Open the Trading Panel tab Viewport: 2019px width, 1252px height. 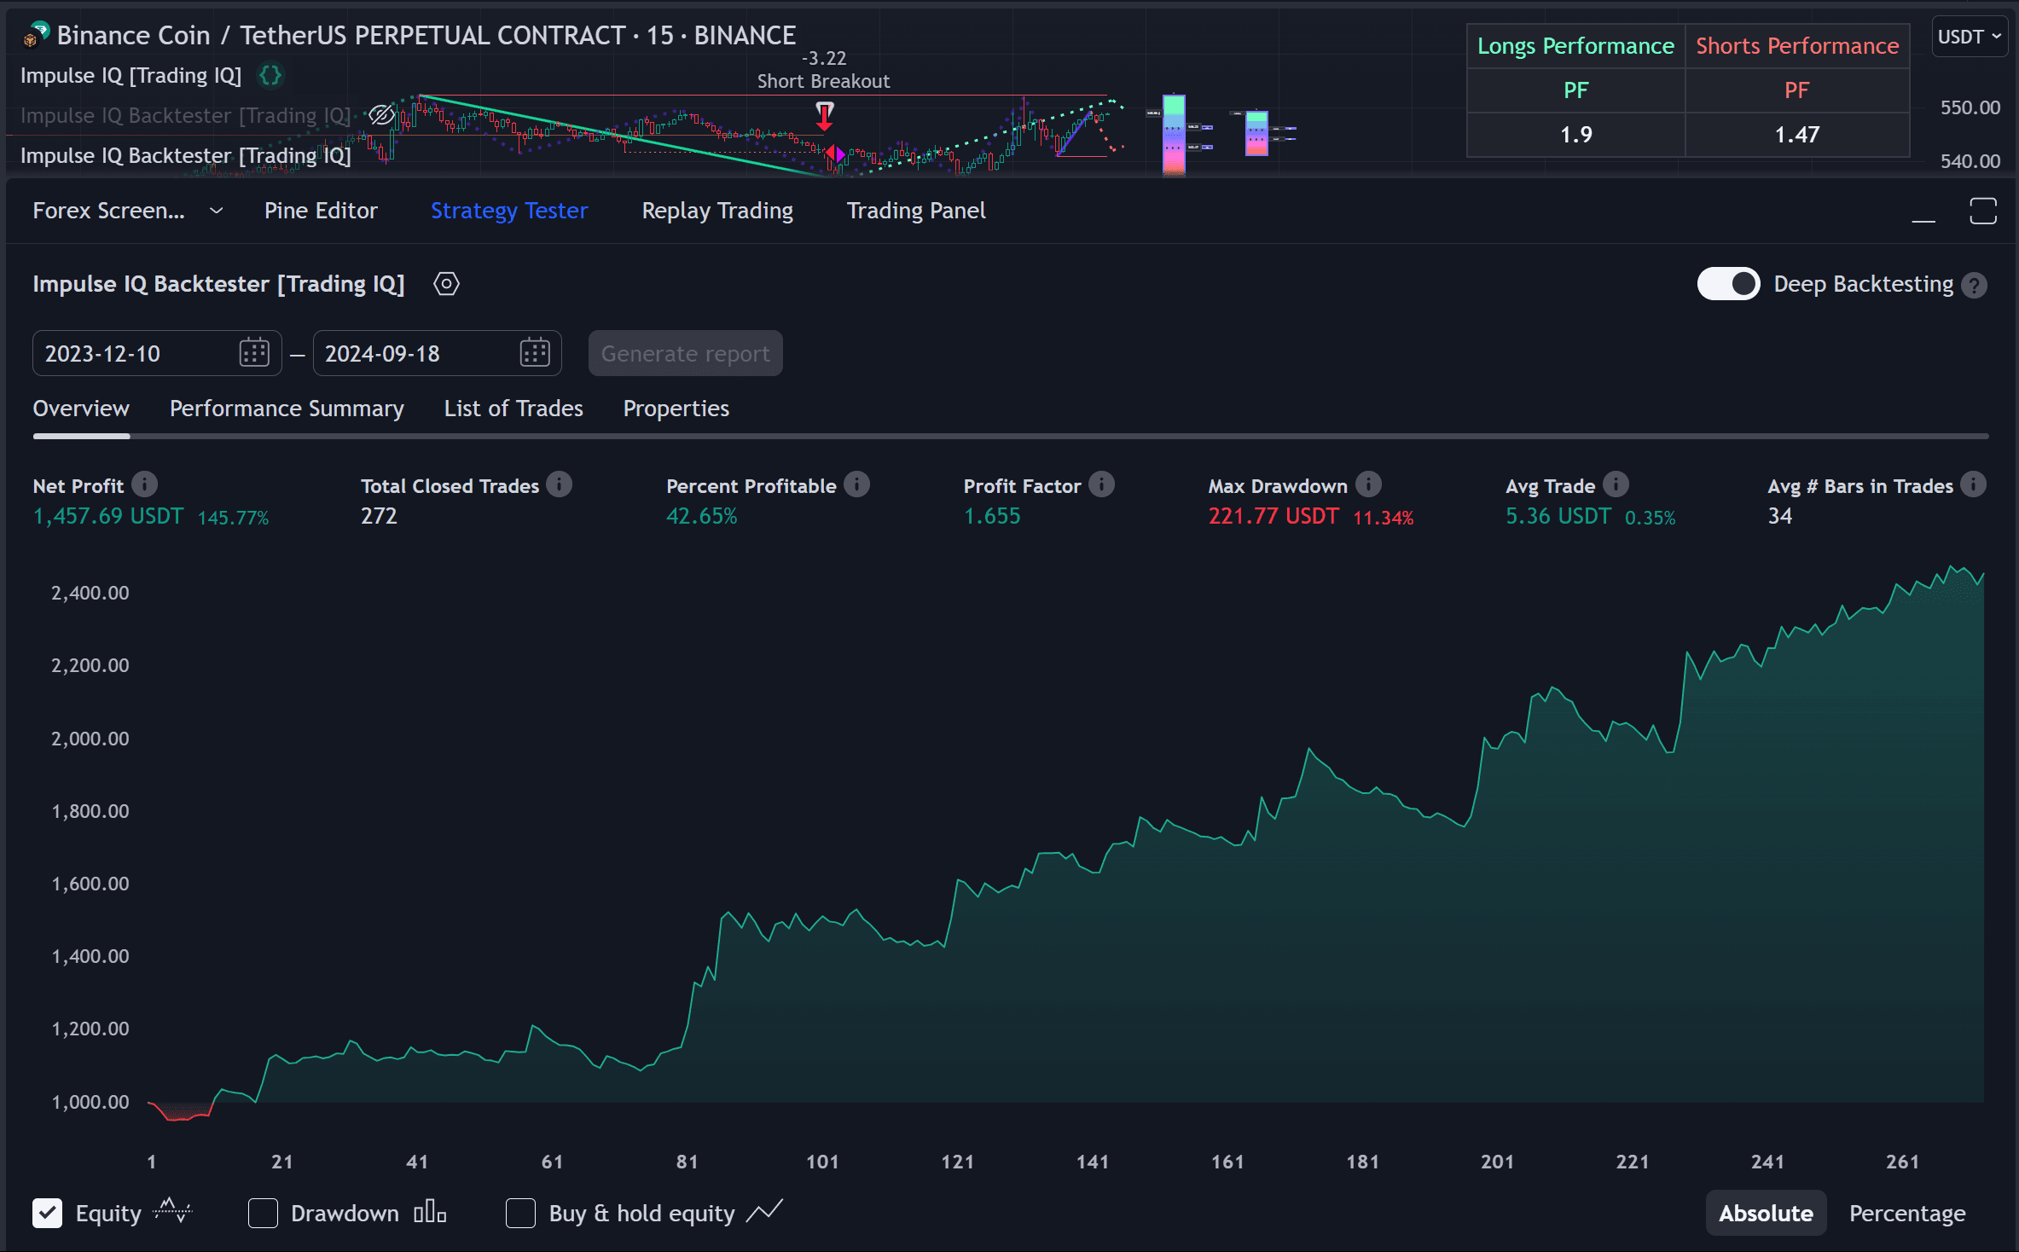coord(916,211)
